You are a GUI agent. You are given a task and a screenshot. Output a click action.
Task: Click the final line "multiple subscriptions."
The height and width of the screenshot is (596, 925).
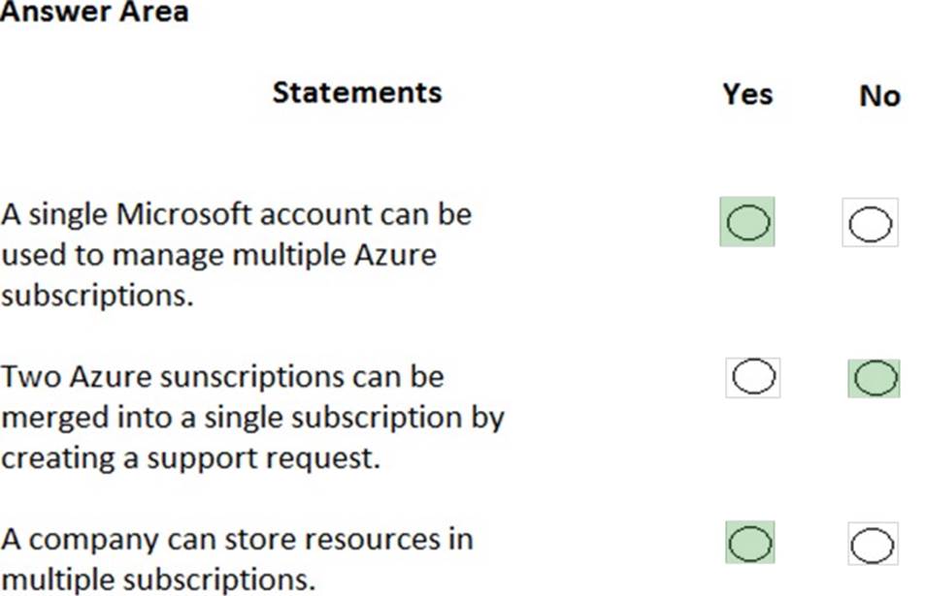pyautogui.click(x=158, y=580)
